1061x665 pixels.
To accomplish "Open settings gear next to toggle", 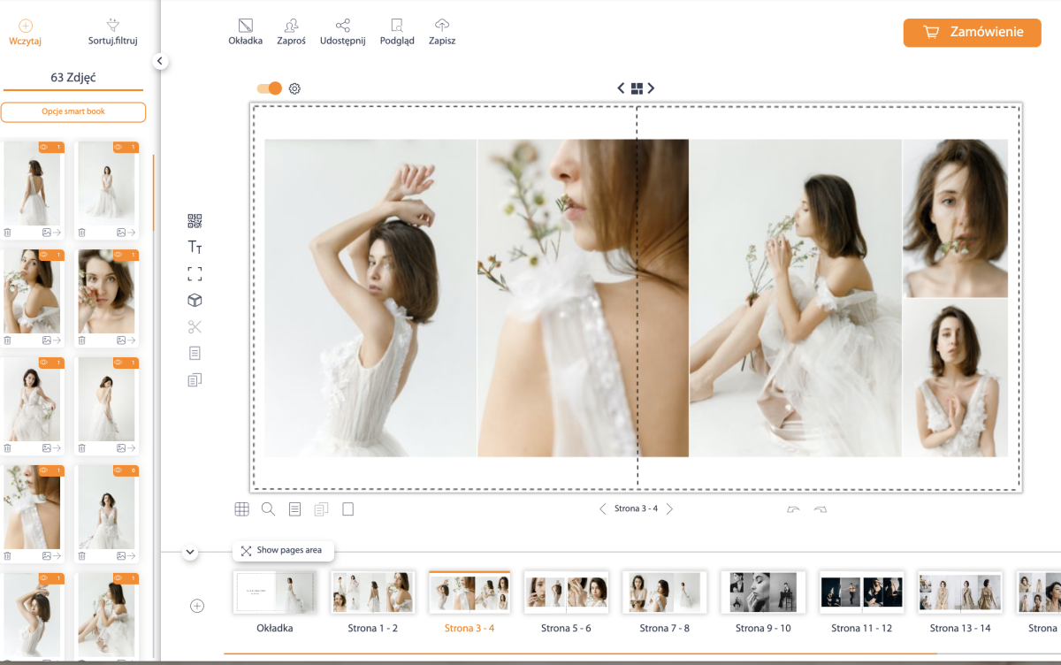I will (295, 88).
